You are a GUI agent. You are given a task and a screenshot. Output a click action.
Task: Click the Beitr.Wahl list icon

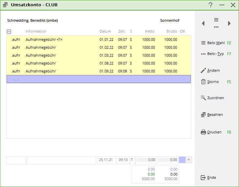tap(203, 43)
